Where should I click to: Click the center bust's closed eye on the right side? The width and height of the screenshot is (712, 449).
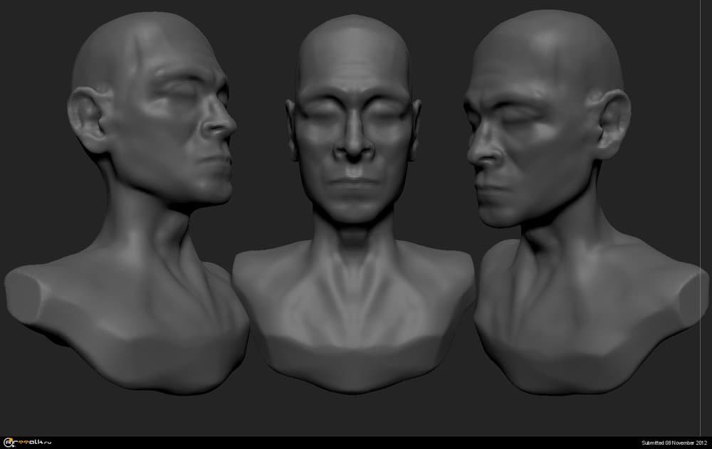(385, 115)
